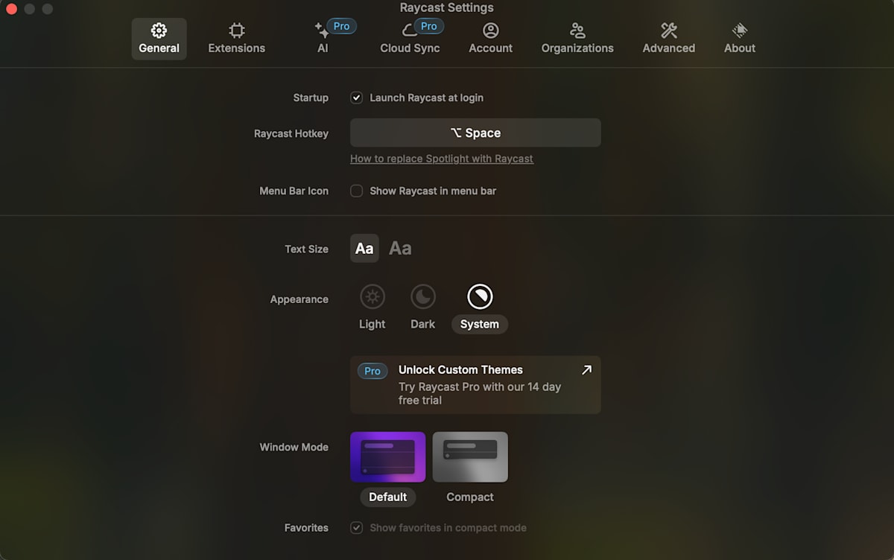Open Extensions tab chip icon
Screen dimensions: 894x560
237,31
